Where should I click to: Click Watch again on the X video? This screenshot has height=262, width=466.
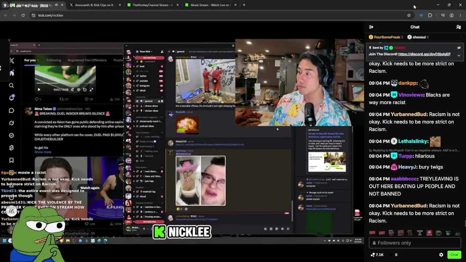[x=90, y=188]
